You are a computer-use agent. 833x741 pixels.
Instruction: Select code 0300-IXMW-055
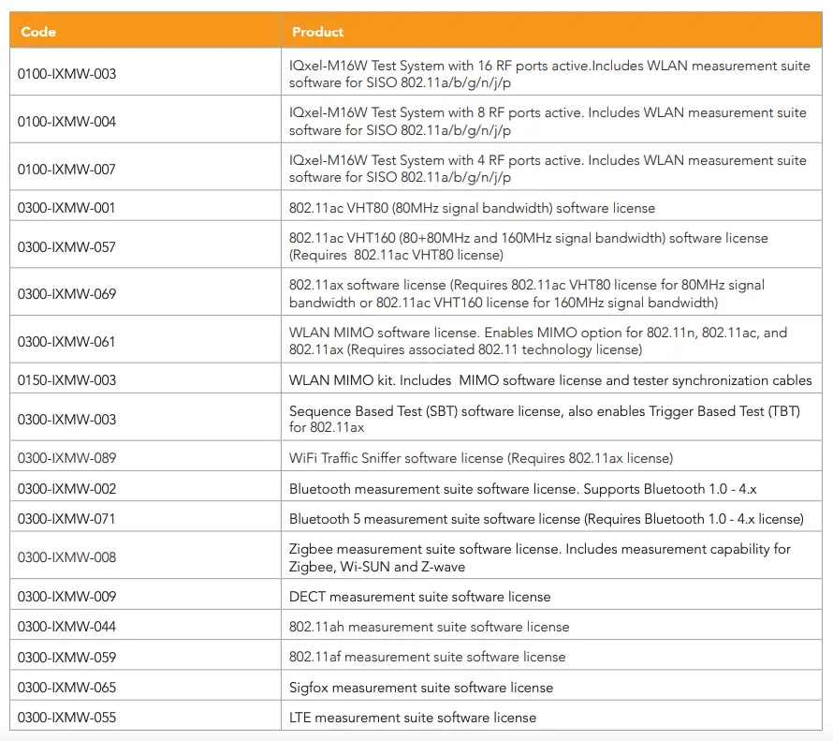(67, 717)
